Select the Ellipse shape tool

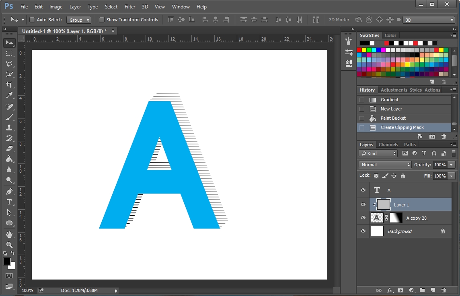coord(9,223)
